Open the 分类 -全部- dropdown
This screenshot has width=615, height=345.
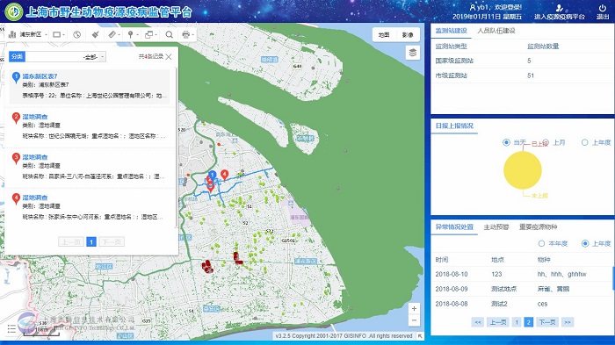tap(66, 57)
